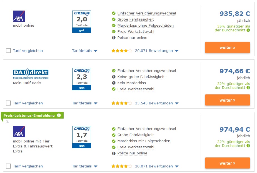The width and height of the screenshot is (257, 173).
Task: Click the CHECK24 Tarifnote 2,0 badge
Action: (x=82, y=22)
